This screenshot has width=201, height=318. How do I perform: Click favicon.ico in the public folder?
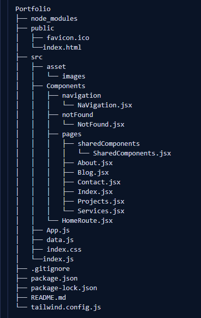pos(68,37)
